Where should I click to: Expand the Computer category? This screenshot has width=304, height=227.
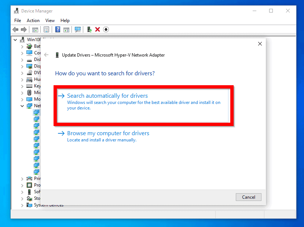pyautogui.click(x=22, y=53)
